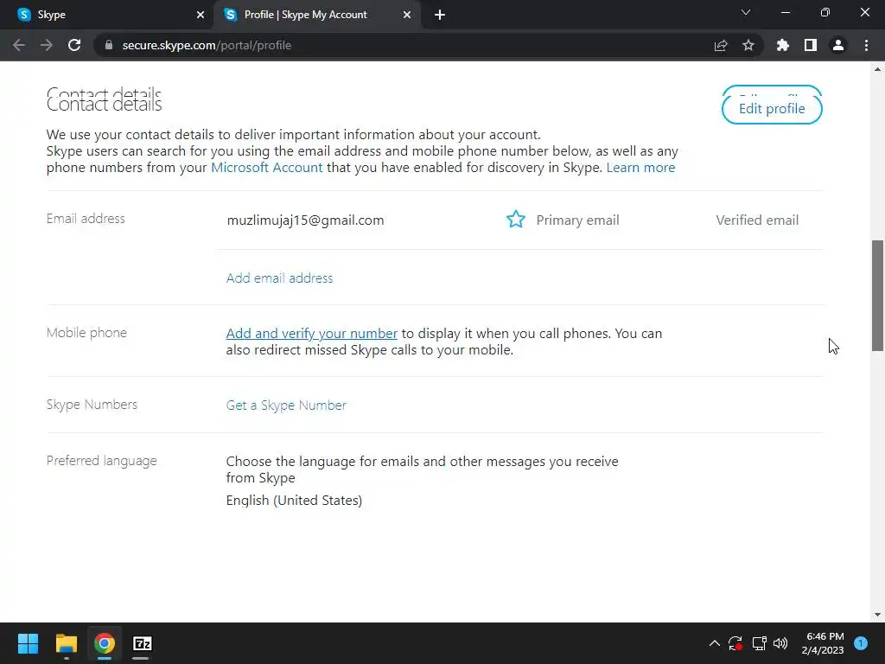
Task: Open File Explorer from the taskbar
Action: [x=66, y=643]
